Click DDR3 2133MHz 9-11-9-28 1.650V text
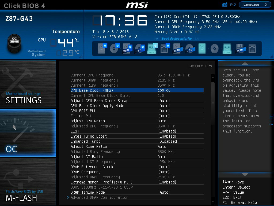Screen dimensions: 274x206 click(x=102, y=187)
